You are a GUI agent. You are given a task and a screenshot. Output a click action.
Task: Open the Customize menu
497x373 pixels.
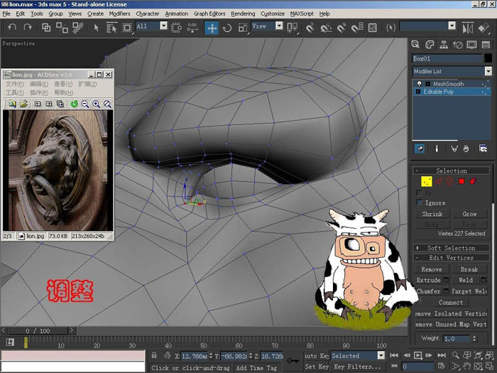(x=272, y=13)
